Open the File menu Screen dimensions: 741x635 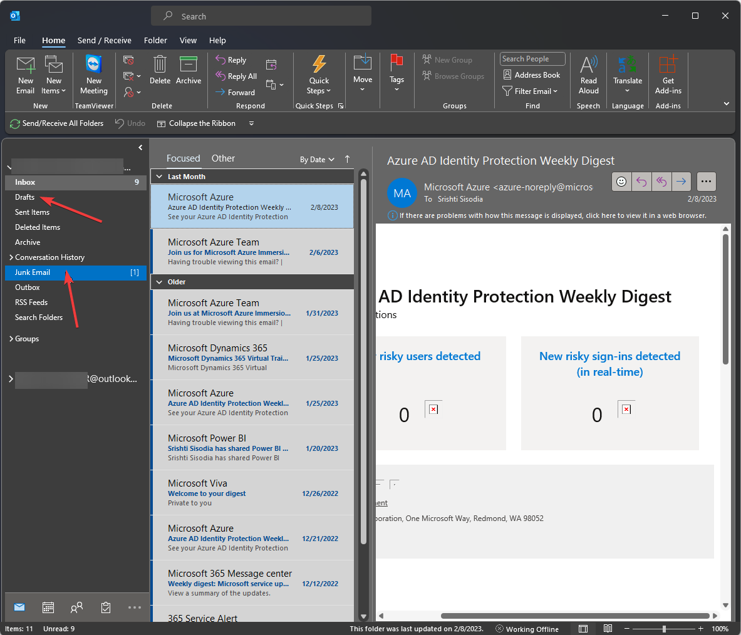[x=19, y=40]
